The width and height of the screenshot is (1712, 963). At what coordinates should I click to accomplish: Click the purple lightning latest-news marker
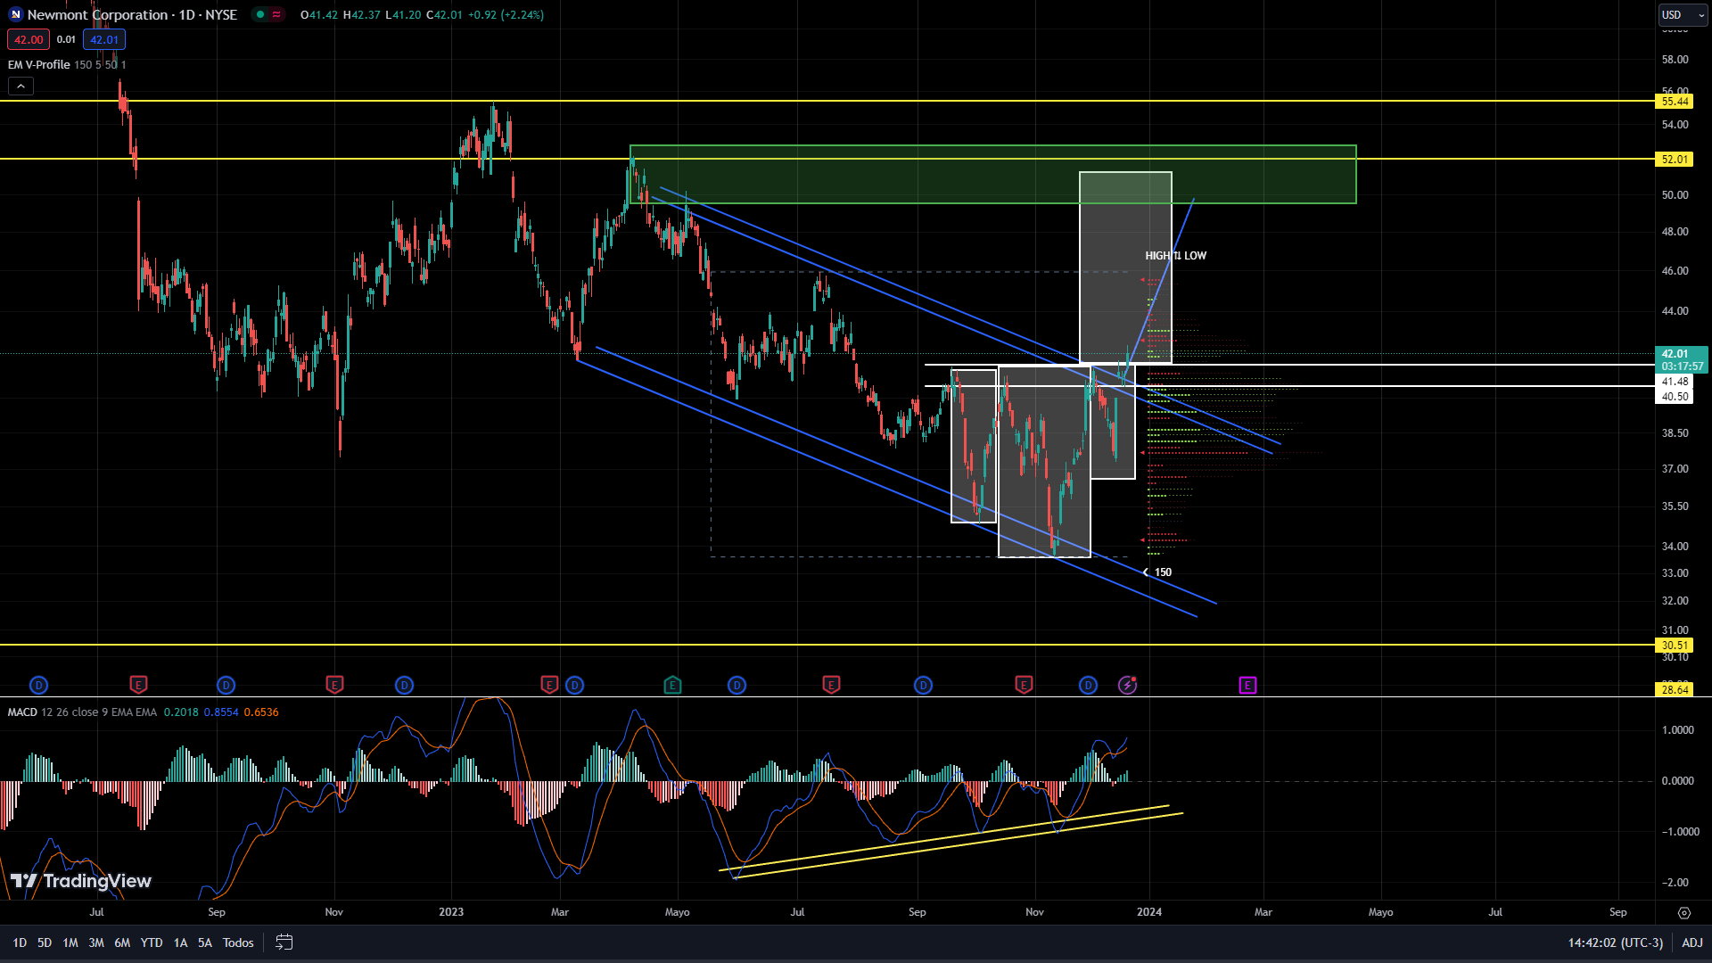pos(1127,685)
